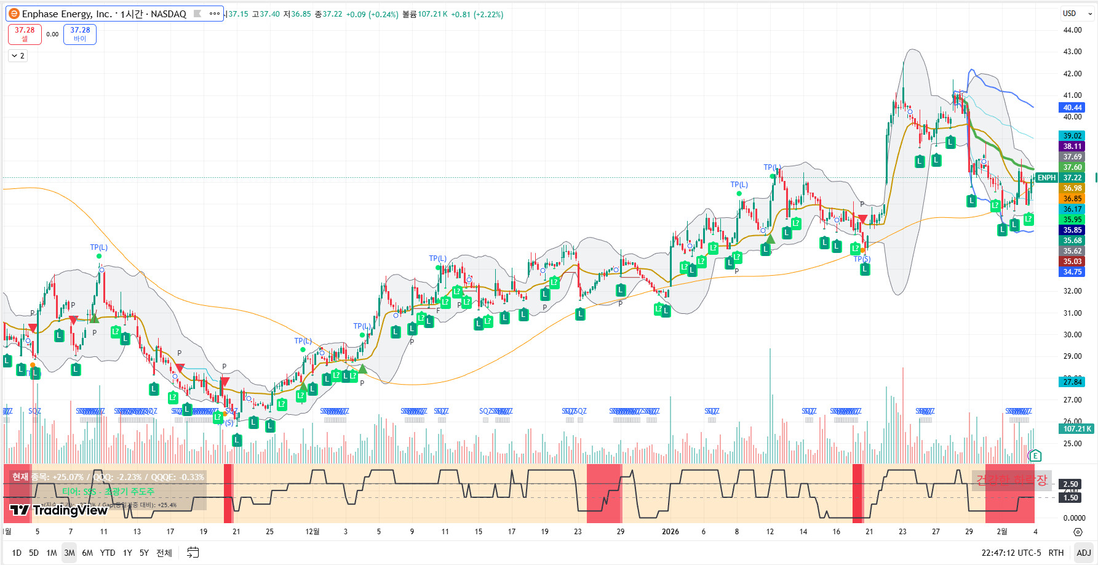Click the earnings E marker icon

(1035, 455)
